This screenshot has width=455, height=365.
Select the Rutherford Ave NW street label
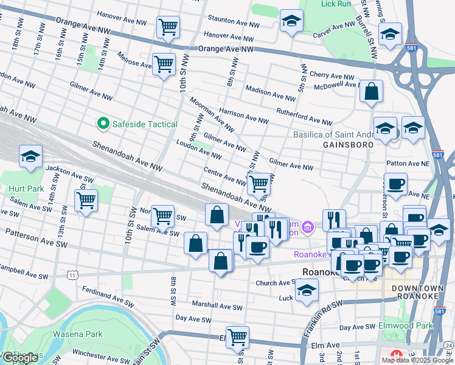click(x=304, y=117)
